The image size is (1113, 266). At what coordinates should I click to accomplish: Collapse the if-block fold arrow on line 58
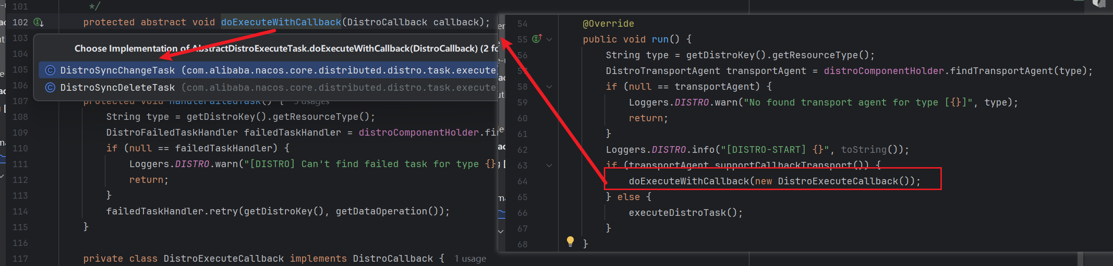tap(549, 86)
